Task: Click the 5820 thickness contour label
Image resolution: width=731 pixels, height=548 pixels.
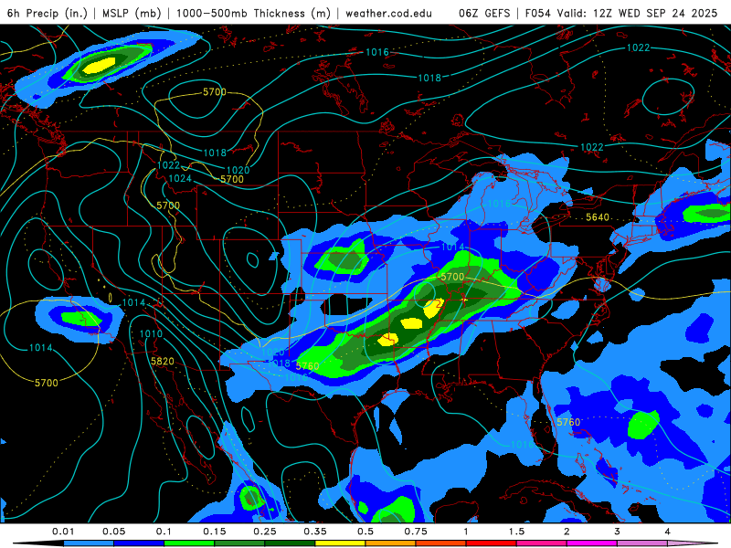Action: click(x=163, y=361)
